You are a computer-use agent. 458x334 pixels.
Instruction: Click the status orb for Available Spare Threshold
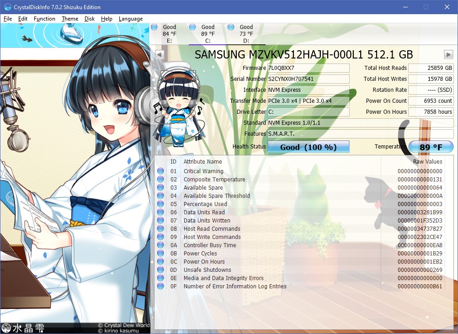pos(160,196)
